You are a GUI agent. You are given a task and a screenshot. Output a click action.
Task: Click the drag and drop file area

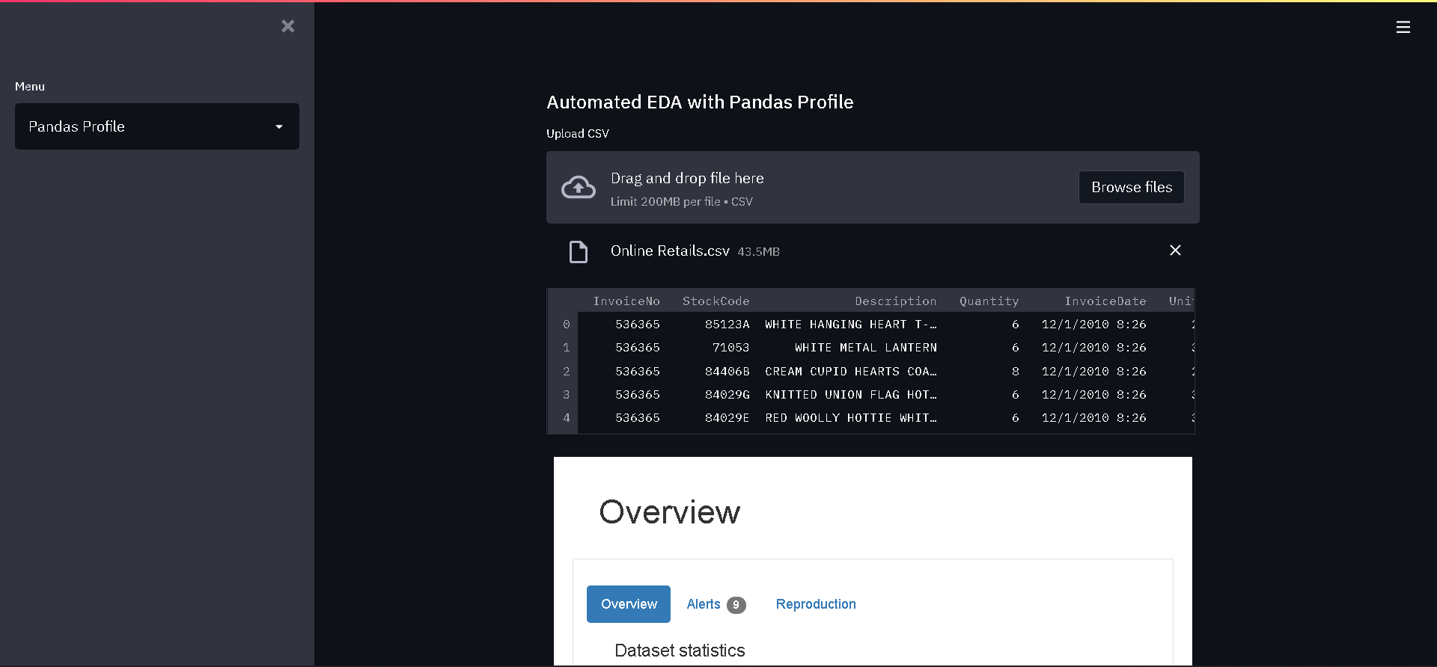pos(873,187)
